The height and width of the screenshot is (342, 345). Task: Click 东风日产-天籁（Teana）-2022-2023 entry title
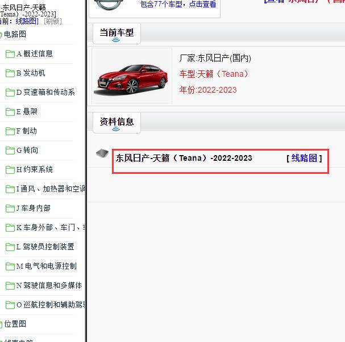pyautogui.click(x=184, y=158)
